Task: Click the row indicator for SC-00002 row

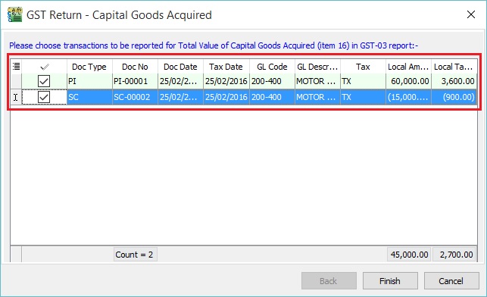Action: point(16,97)
